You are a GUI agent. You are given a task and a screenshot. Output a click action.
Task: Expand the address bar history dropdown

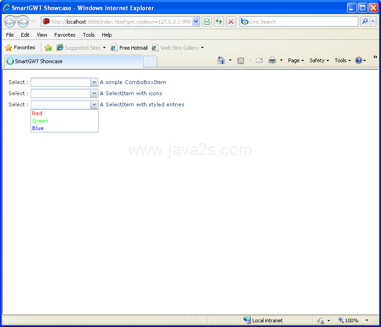(196, 22)
